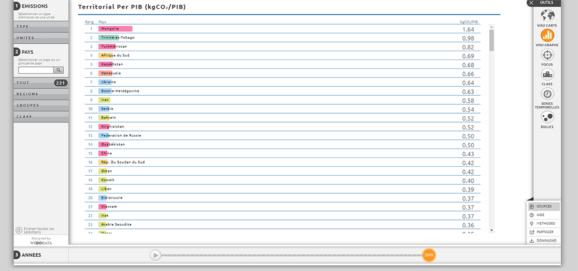Select the Bulles bubble chart icon
The height and width of the screenshot is (271, 578).
[547, 117]
